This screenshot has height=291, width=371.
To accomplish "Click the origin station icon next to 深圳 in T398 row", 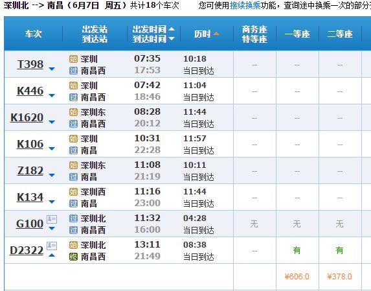I will coord(73,59).
